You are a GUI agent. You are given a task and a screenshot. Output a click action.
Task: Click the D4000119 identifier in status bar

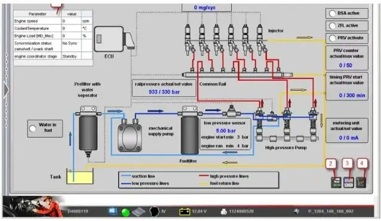pyautogui.click(x=78, y=211)
